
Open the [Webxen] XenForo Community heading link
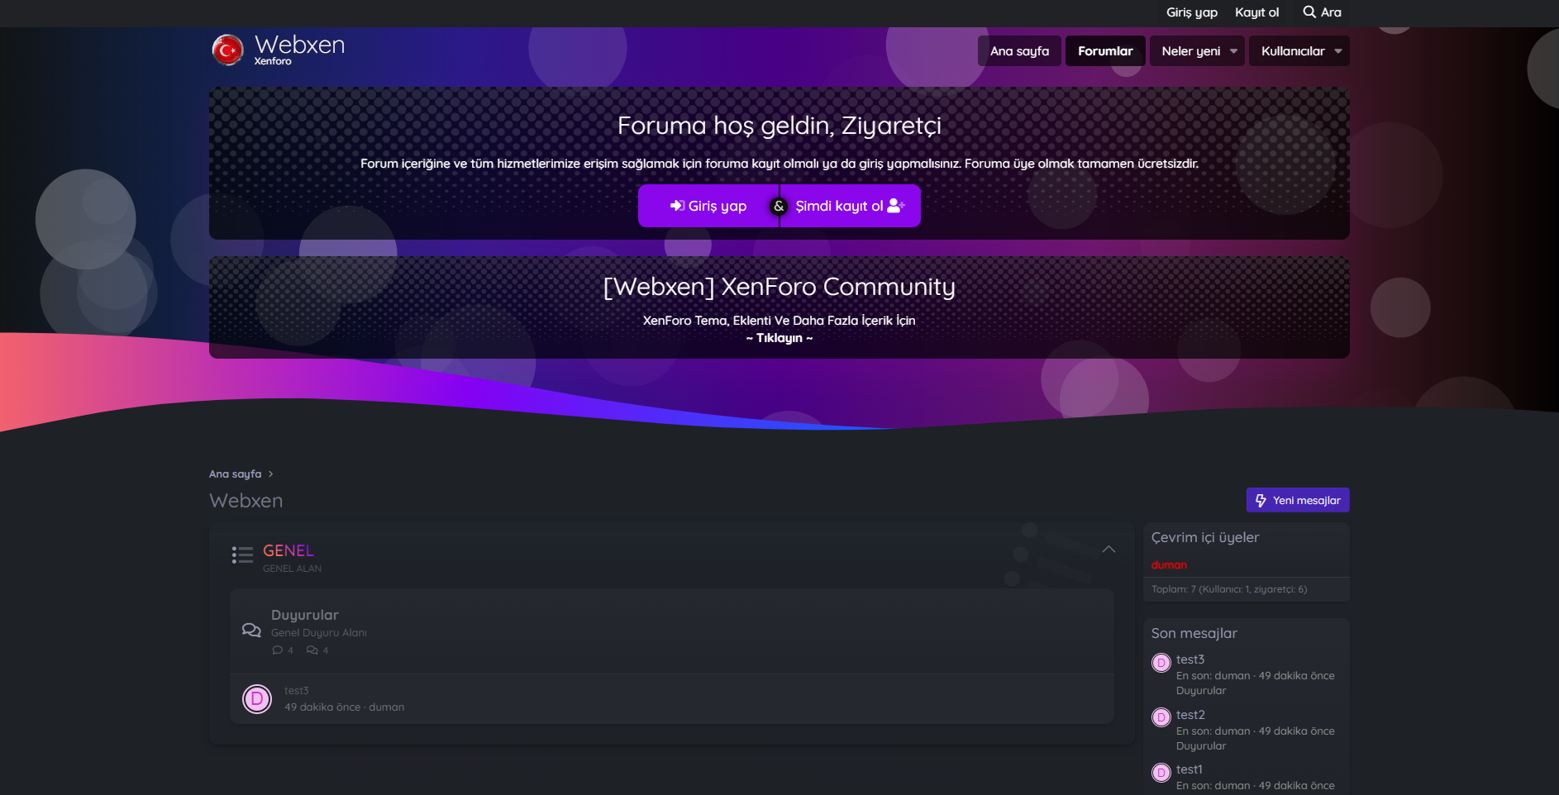[x=779, y=287]
